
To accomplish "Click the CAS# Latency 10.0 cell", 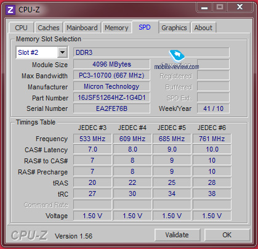I will click(212, 149).
